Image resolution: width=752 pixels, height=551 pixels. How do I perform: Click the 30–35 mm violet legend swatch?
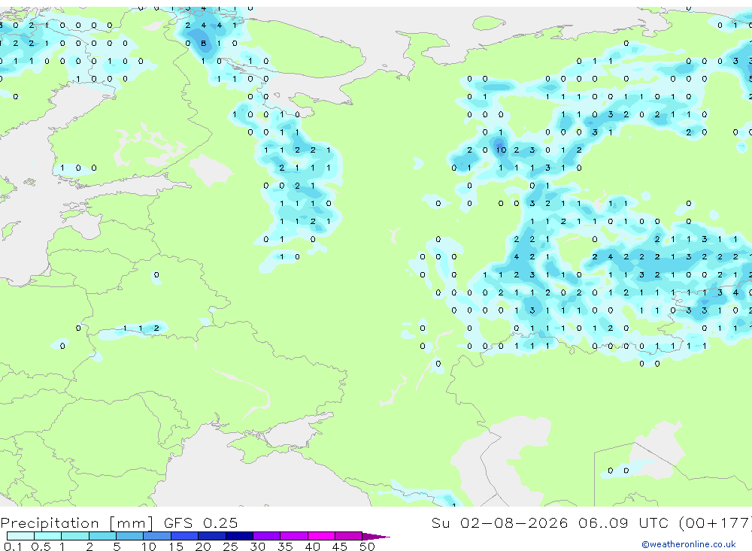(x=267, y=536)
